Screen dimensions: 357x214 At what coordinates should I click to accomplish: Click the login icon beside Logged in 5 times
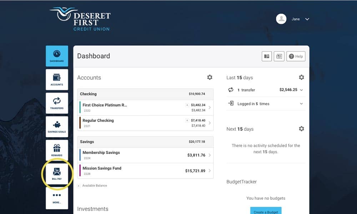(231, 103)
